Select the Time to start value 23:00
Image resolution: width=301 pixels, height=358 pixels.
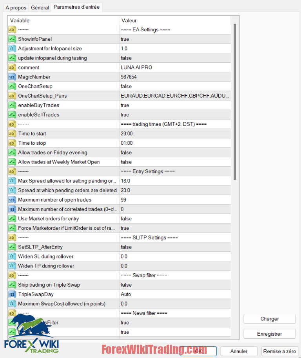click(175, 134)
